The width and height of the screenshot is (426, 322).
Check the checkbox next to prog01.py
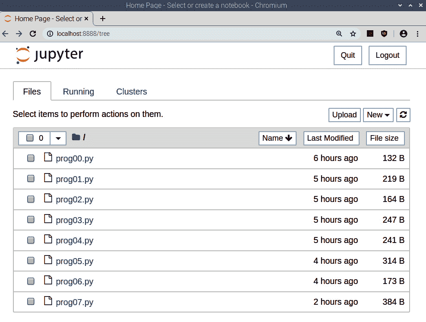point(31,178)
